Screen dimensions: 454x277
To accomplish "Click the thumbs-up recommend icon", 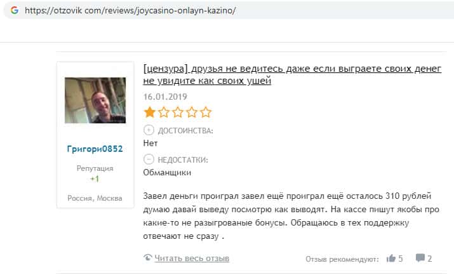I will tap(391, 258).
